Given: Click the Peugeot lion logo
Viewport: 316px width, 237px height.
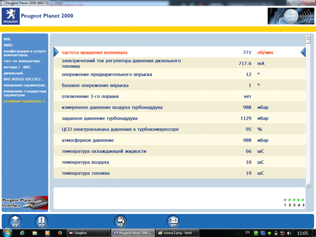Looking at the screenshot, I should pos(11,16).
